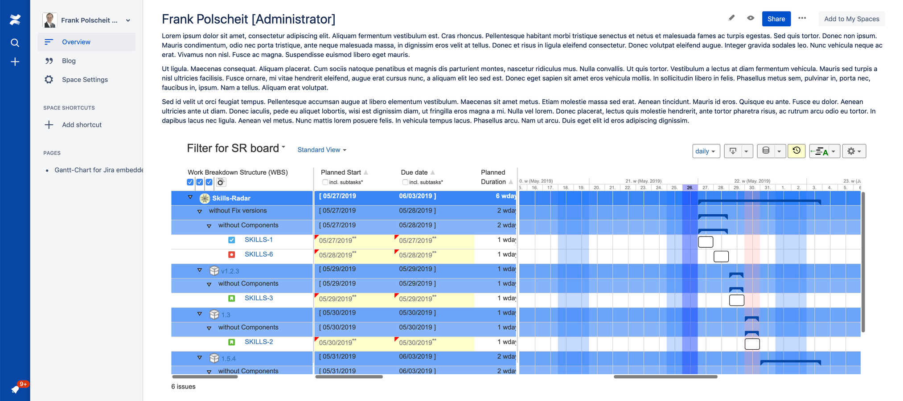Screen dimensions: 903x401
Task: Click the WBS configuration gear icon
Action: pyautogui.click(x=221, y=182)
